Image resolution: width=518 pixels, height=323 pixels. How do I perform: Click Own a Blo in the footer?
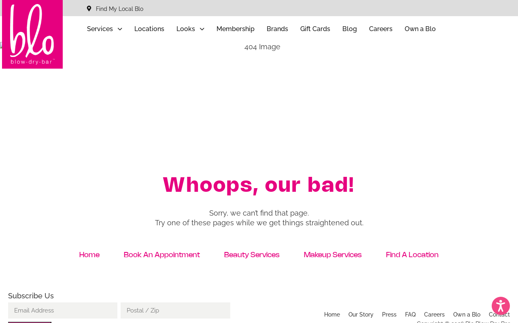pos(467,315)
